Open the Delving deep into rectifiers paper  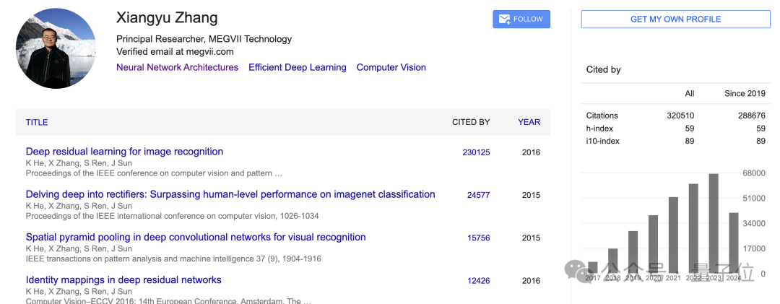click(x=230, y=194)
